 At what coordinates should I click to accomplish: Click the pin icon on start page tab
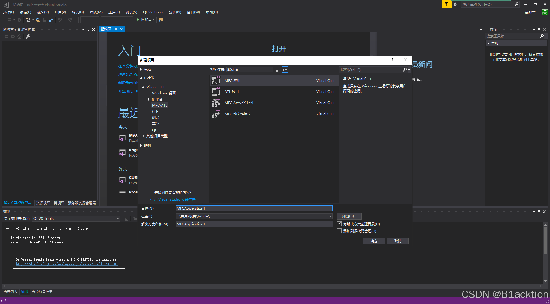tap(116, 29)
